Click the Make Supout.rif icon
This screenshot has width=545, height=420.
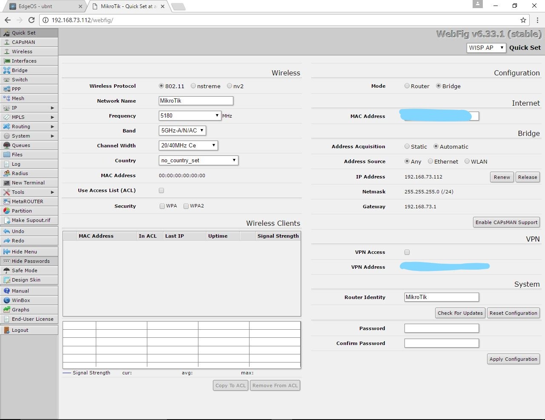click(x=6, y=220)
